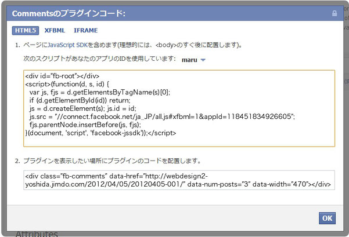This screenshot has width=349, height=237.
Task: Click the 'if (d.getElementById(id)) return;' line
Action: click(x=80, y=100)
